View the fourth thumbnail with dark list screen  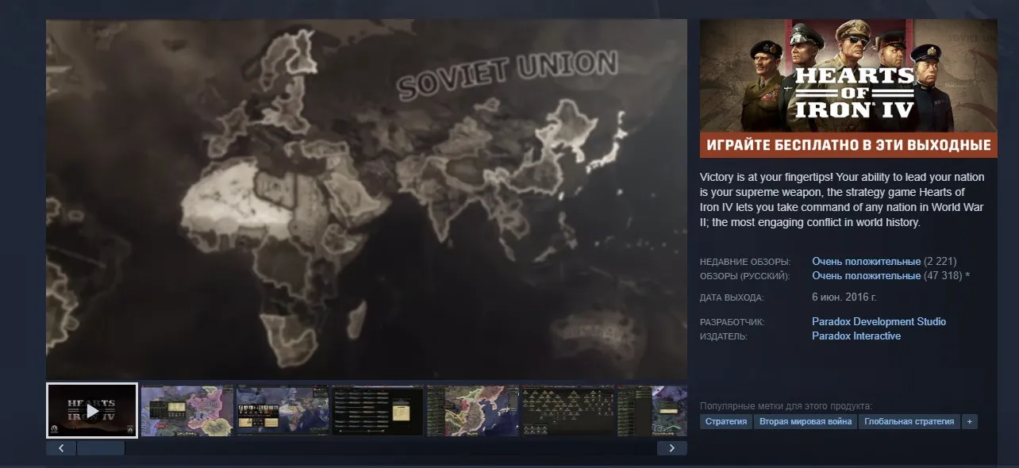378,410
